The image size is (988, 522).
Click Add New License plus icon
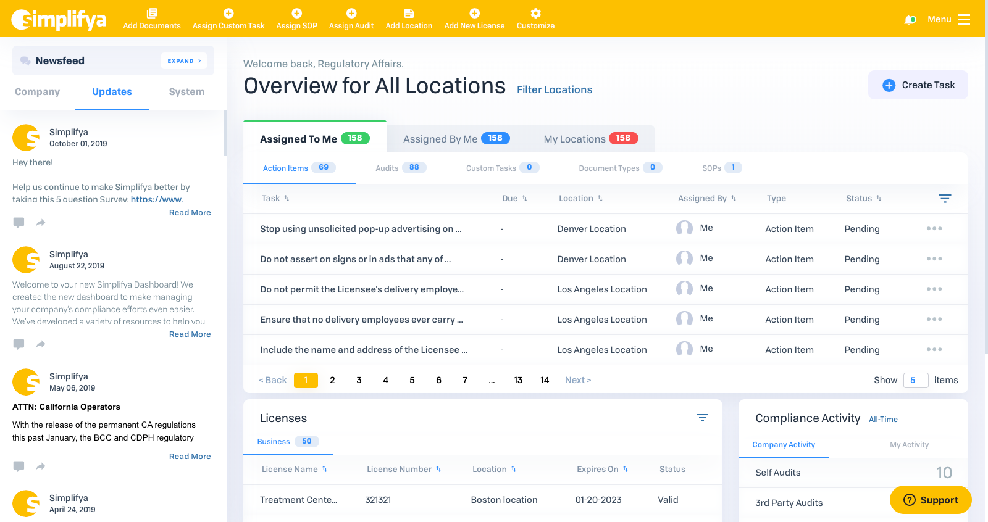(x=474, y=13)
